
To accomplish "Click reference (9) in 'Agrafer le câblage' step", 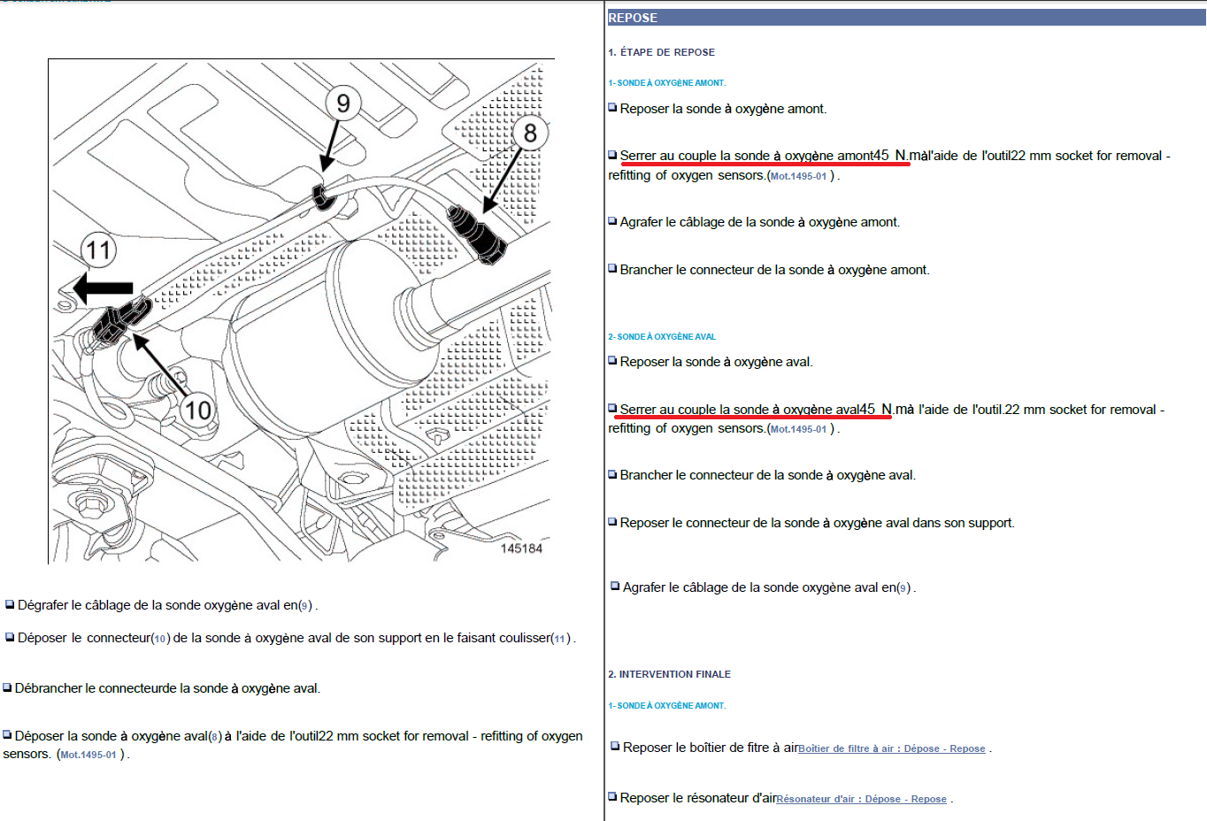I will click(x=903, y=588).
